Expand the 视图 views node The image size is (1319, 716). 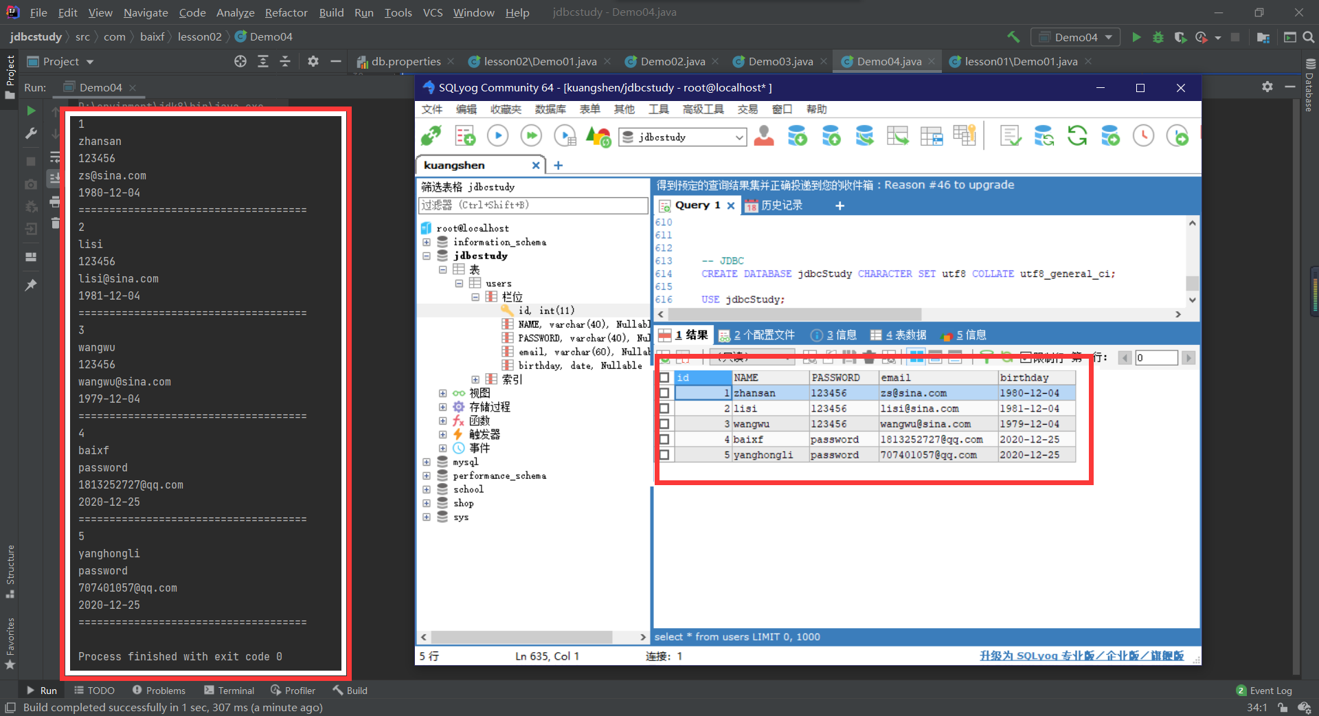click(x=443, y=393)
